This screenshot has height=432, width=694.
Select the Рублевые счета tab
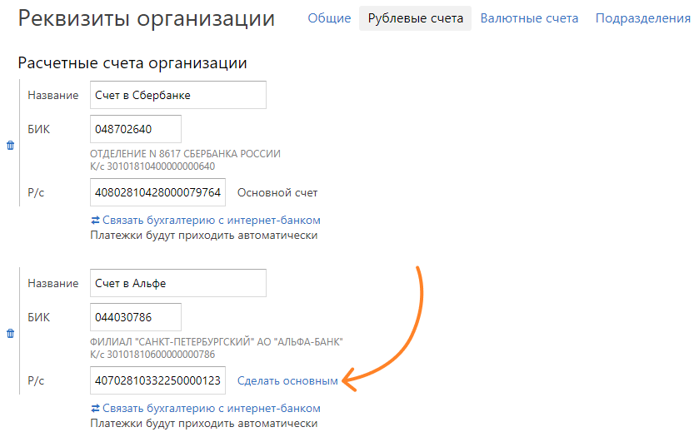415,18
